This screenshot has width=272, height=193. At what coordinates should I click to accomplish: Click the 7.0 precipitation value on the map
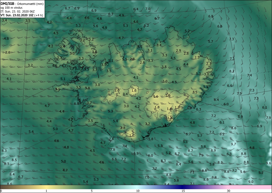tap(148, 9)
